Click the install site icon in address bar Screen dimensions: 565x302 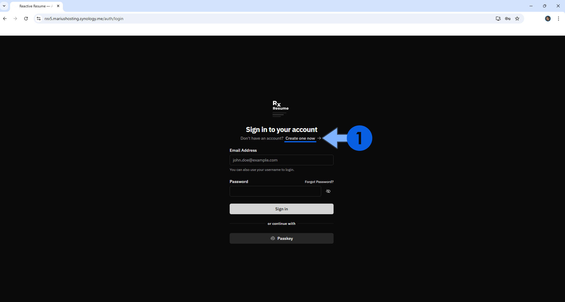(x=498, y=18)
